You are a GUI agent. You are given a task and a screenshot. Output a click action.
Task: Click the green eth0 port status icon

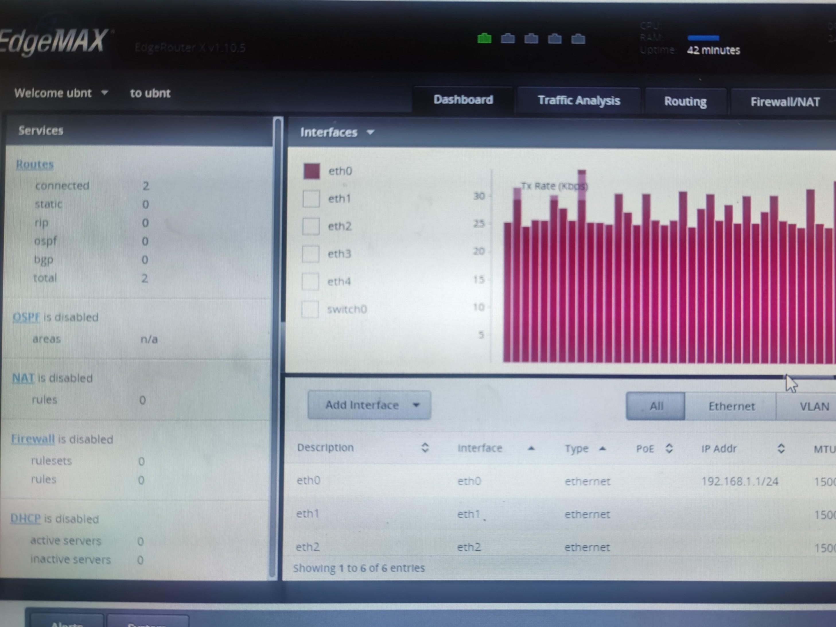tap(484, 38)
